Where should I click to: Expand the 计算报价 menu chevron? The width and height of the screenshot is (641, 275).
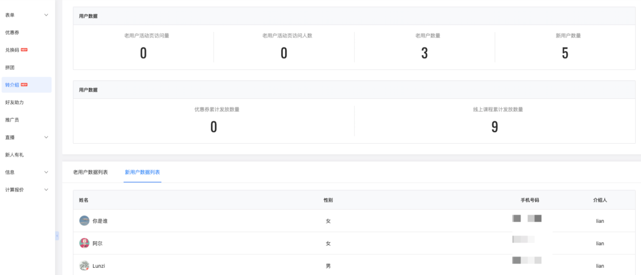(x=46, y=189)
